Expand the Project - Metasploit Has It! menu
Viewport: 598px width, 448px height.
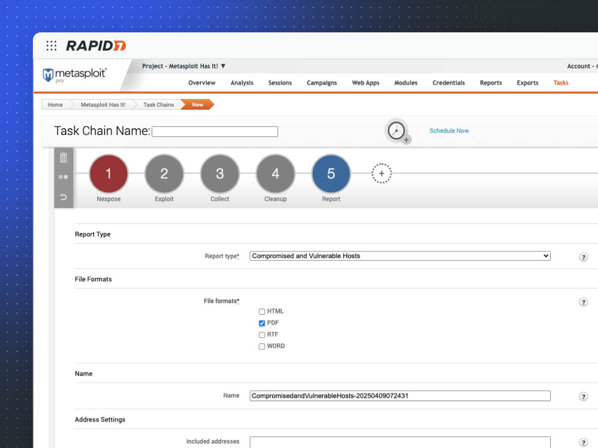tap(184, 66)
